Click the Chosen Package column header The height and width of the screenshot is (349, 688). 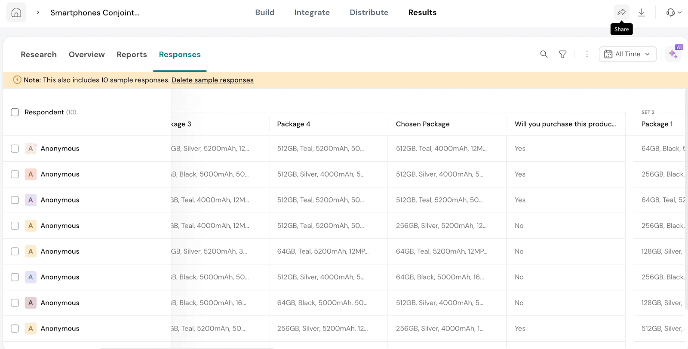423,124
